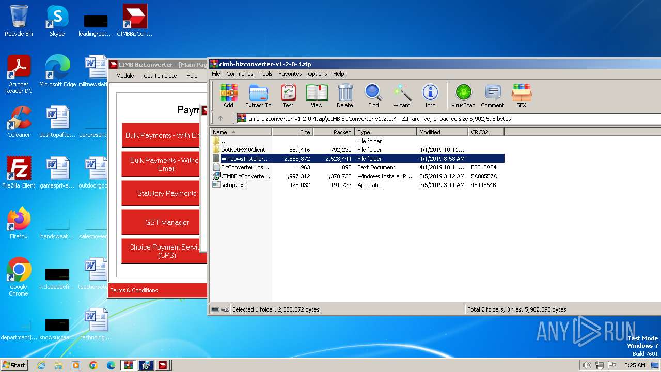This screenshot has width=661, height=372.
Task: Open the Get Template menu in BizConverter
Action: point(160,76)
